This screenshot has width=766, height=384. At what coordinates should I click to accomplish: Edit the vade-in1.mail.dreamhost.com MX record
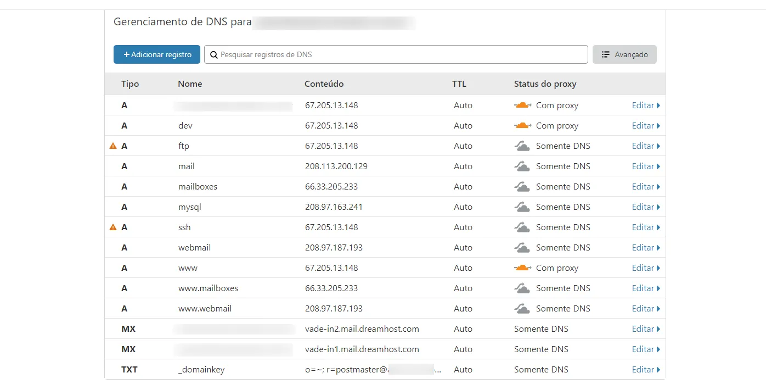(646, 349)
